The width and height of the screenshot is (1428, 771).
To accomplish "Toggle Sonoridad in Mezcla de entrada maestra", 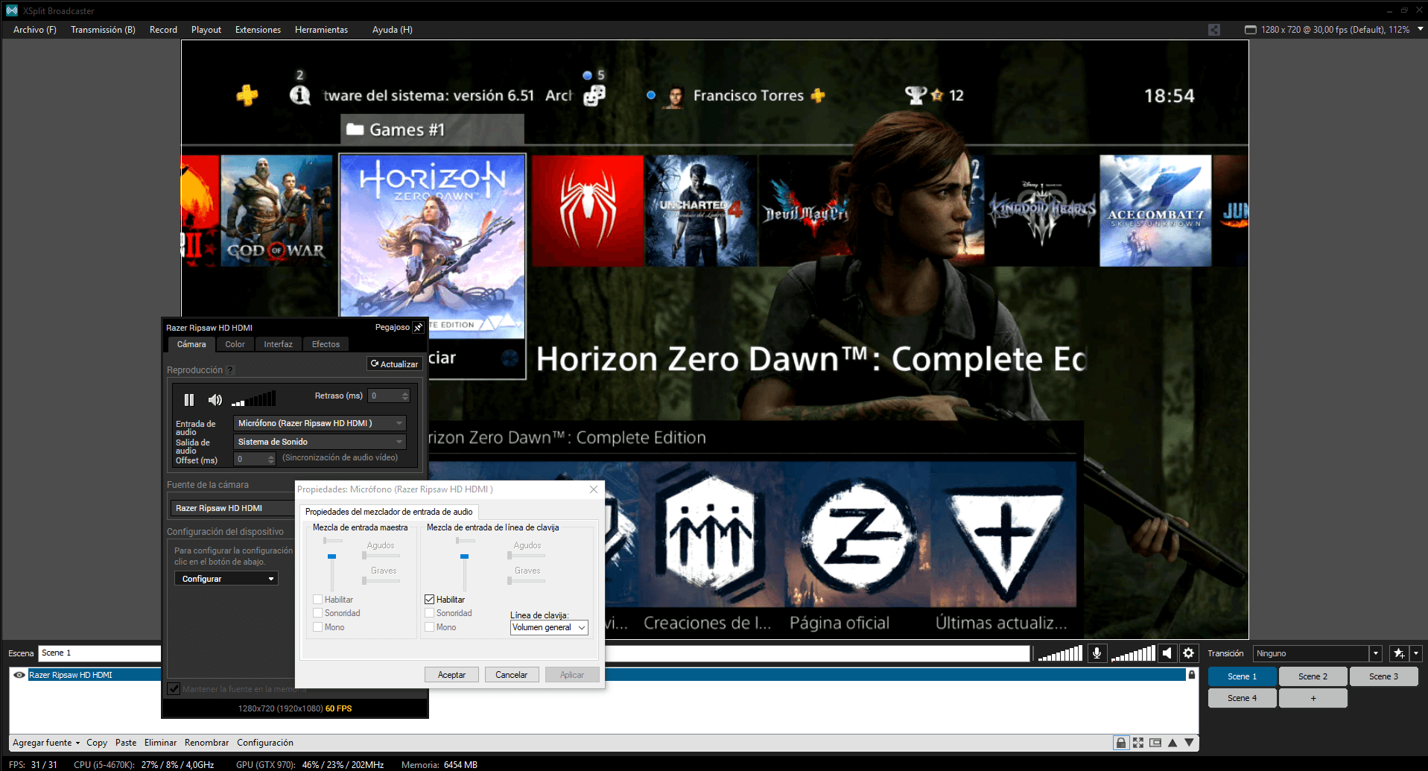I will coord(318,613).
